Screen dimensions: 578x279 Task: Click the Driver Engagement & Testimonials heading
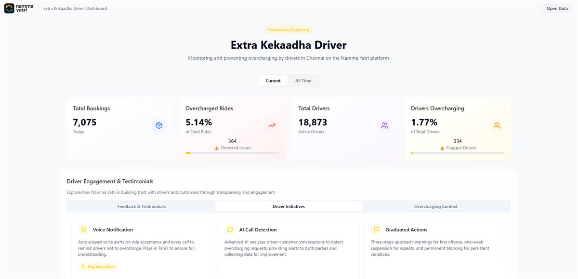[x=110, y=181]
